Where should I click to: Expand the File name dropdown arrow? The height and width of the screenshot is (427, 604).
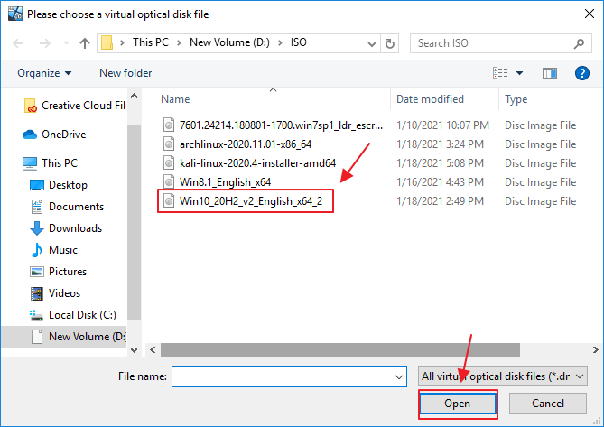pos(399,377)
